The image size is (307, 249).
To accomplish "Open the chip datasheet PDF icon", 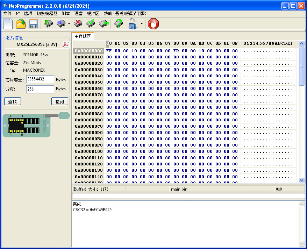I will [x=66, y=44].
